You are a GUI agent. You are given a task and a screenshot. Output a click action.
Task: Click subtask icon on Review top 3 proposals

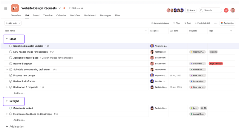coord(42,87)
